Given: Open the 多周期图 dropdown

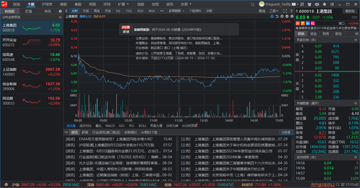Looking at the screenshot, I should [176, 11].
